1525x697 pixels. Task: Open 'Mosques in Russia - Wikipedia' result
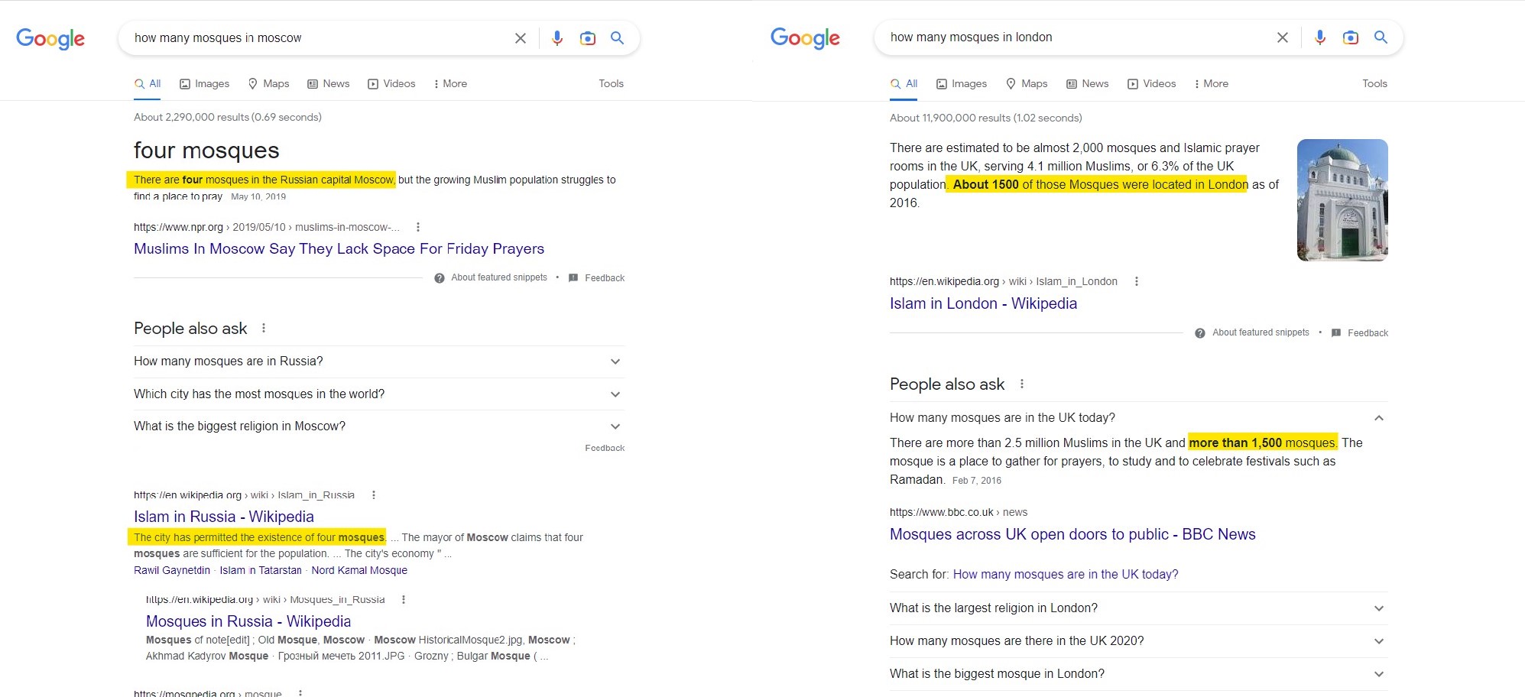click(x=248, y=621)
